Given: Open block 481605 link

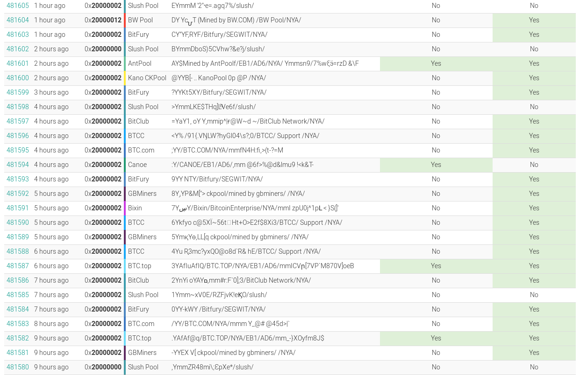Looking at the screenshot, I should 18,6.
